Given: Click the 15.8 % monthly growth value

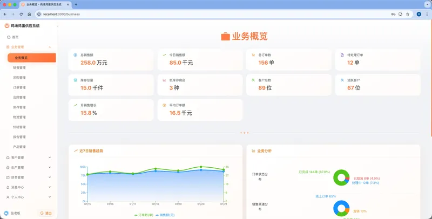Looking at the screenshot, I should coord(89,113).
